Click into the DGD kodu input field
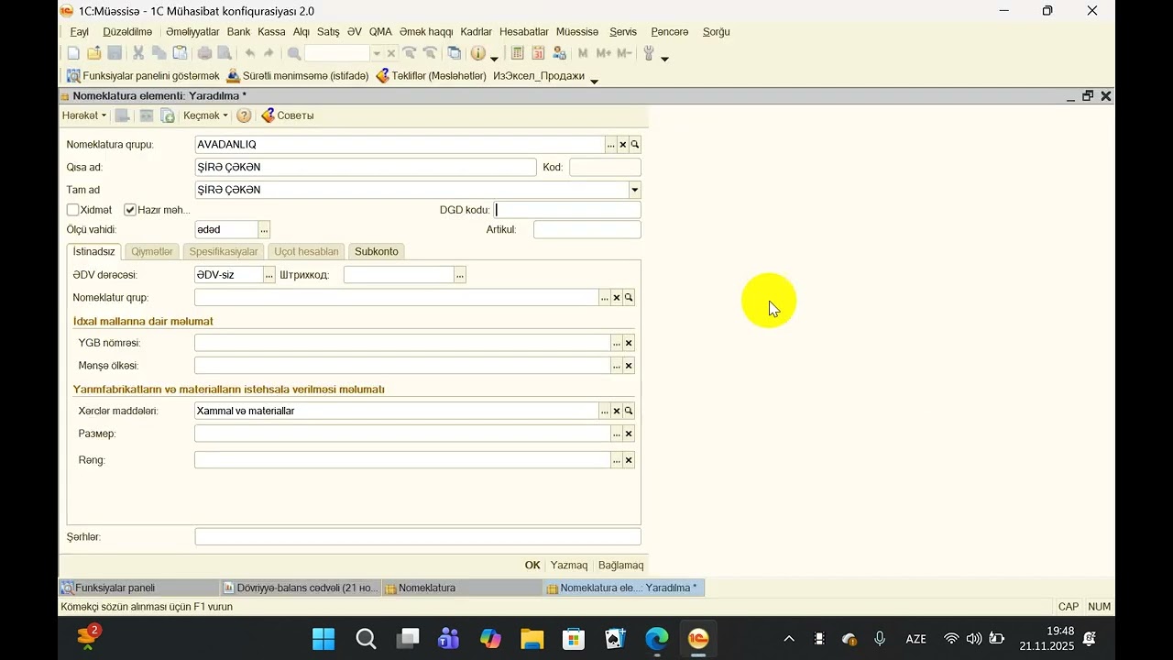This screenshot has height=660, width=1173. click(567, 210)
